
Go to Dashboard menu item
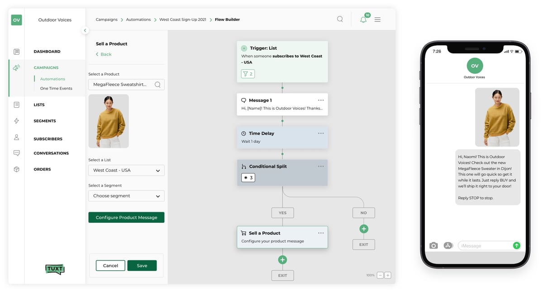tap(47, 52)
